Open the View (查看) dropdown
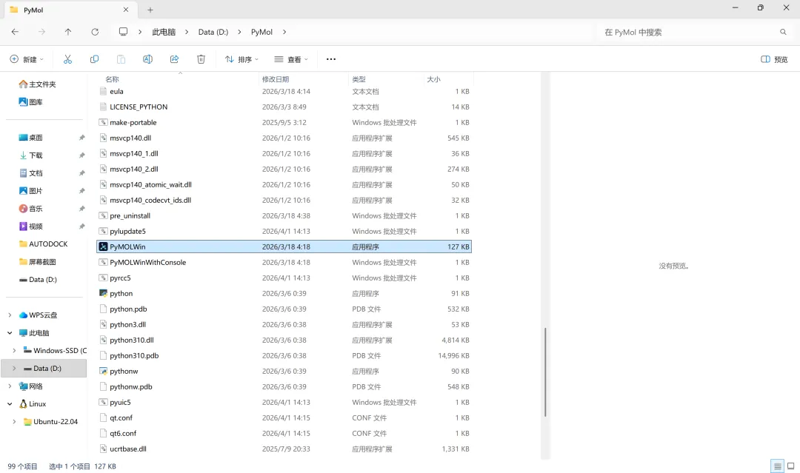This screenshot has width=800, height=473. (x=291, y=59)
